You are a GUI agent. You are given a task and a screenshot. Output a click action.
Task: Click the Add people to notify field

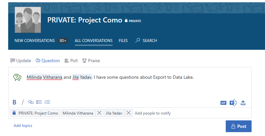(153, 113)
